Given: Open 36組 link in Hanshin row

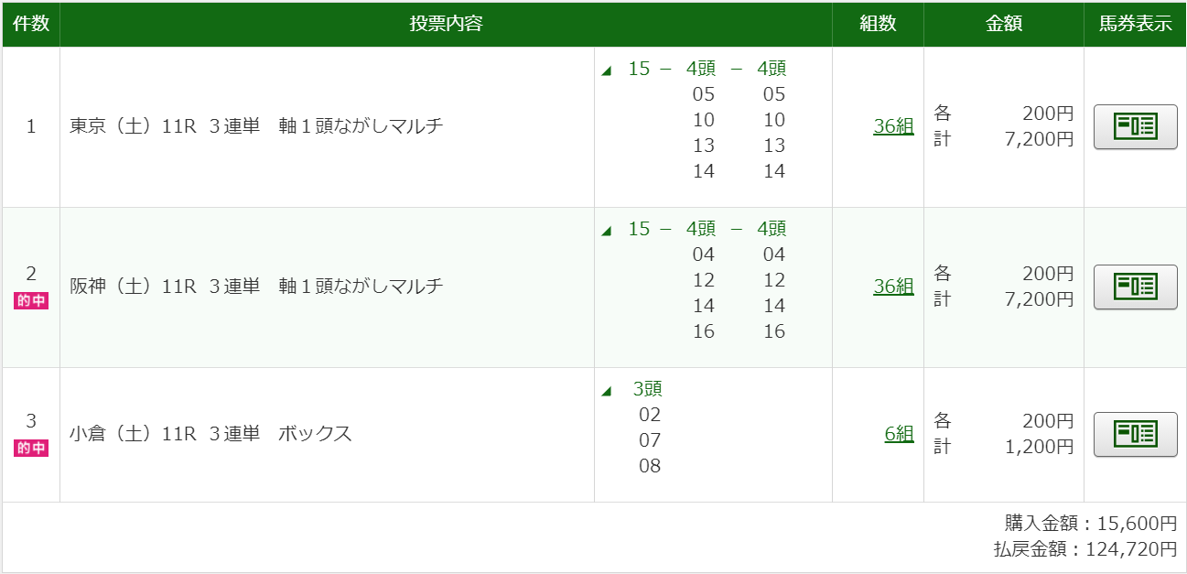Looking at the screenshot, I should (x=893, y=287).
